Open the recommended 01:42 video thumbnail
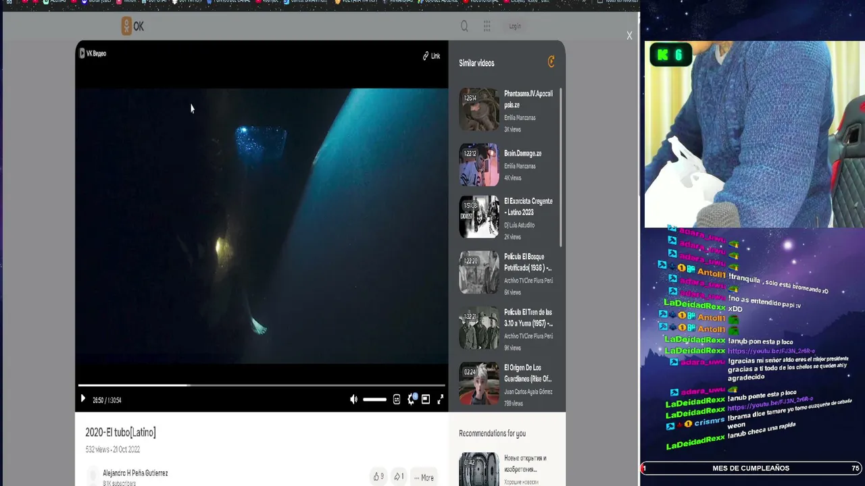This screenshot has height=486, width=865. point(479,469)
